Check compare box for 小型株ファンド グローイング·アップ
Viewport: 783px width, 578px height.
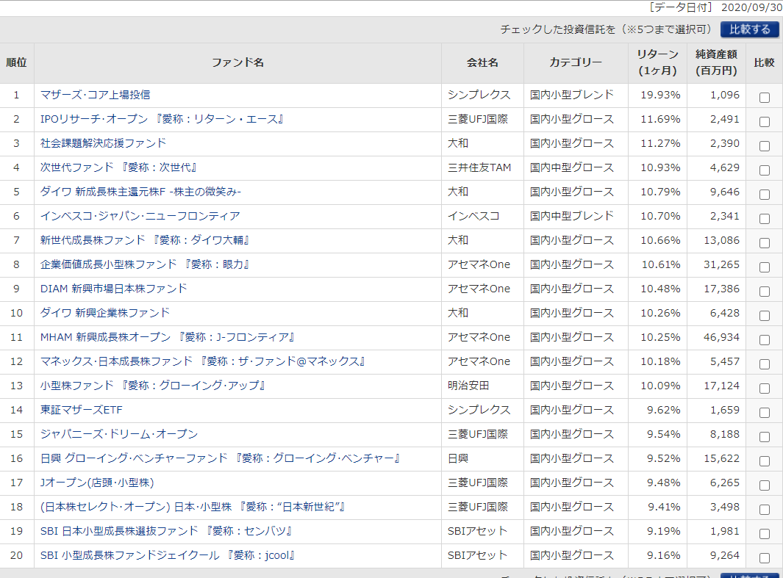(764, 388)
